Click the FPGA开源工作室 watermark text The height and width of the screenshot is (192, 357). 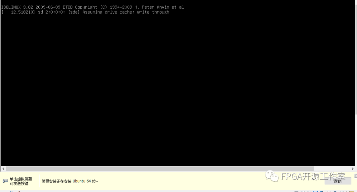[x=313, y=176]
